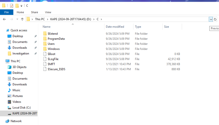Open the address bar history dropdown

211,19
